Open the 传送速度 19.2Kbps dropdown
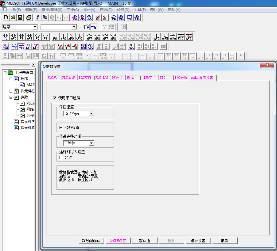 tap(91, 114)
